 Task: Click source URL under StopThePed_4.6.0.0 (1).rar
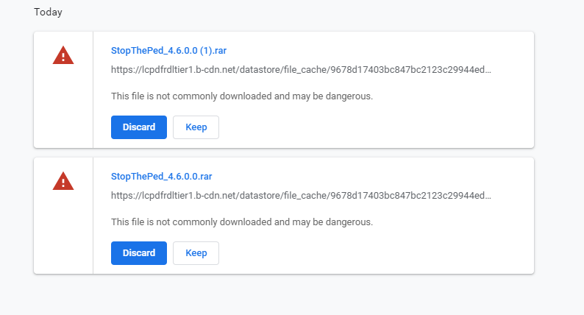(301, 71)
